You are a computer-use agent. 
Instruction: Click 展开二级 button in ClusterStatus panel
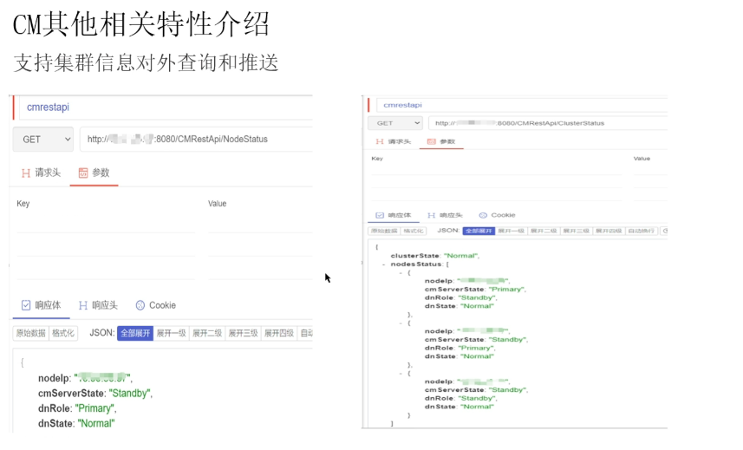(544, 232)
